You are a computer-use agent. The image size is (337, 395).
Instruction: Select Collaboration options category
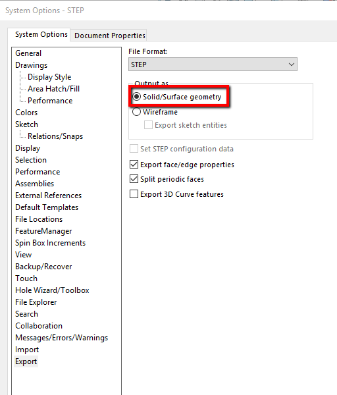[39, 326]
